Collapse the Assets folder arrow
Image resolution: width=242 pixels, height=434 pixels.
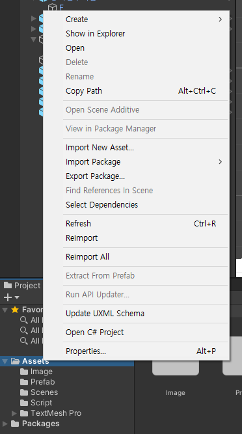click(x=5, y=361)
